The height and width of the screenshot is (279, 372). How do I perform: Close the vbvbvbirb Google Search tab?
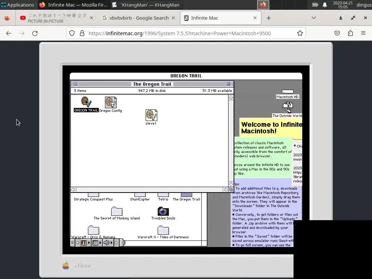tap(173, 18)
